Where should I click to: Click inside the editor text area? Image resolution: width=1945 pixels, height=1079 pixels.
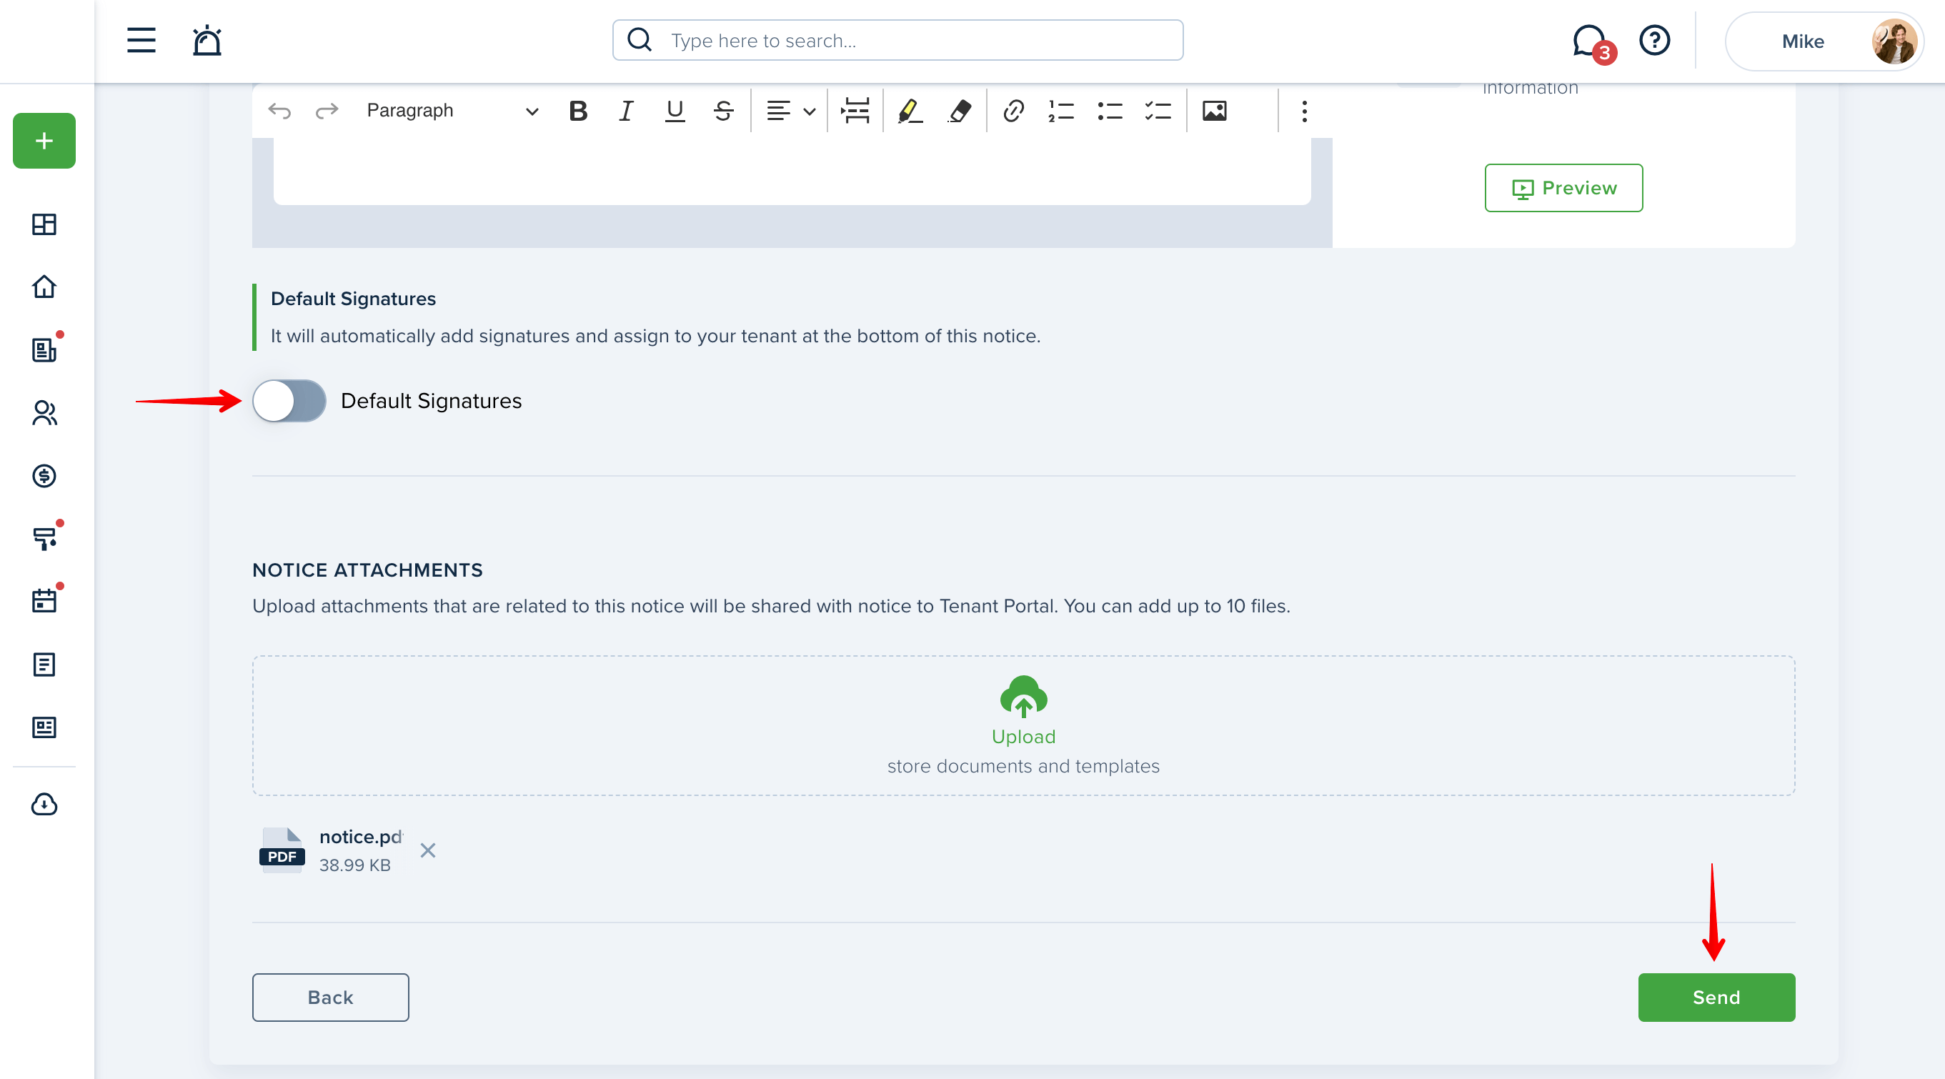coord(792,171)
